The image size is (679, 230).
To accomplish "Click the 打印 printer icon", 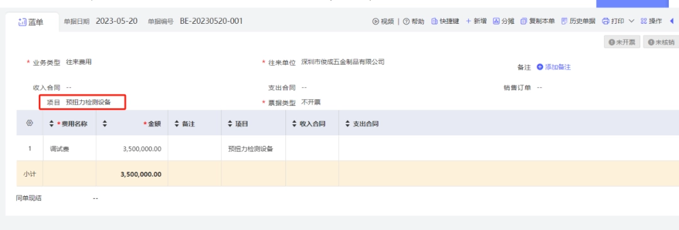I will pos(606,21).
